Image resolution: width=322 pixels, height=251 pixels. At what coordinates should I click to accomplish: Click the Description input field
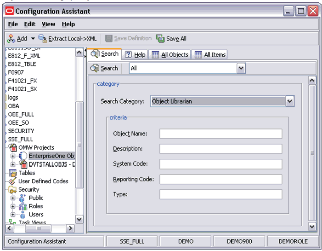click(x=221, y=149)
